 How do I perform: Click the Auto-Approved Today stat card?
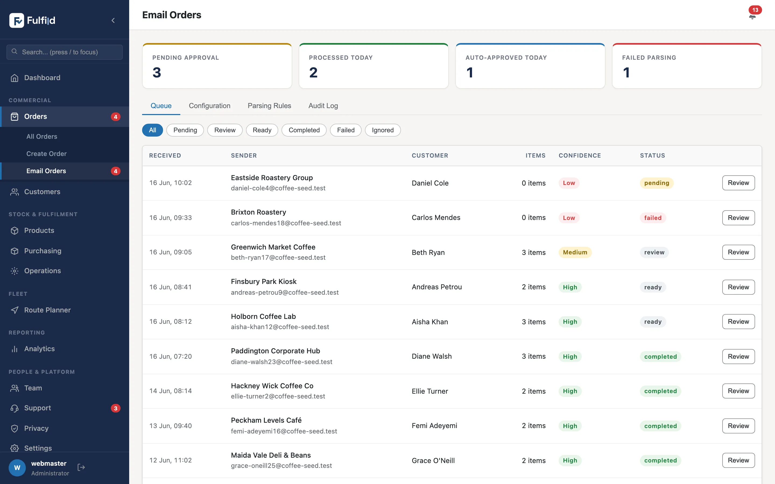(x=530, y=66)
